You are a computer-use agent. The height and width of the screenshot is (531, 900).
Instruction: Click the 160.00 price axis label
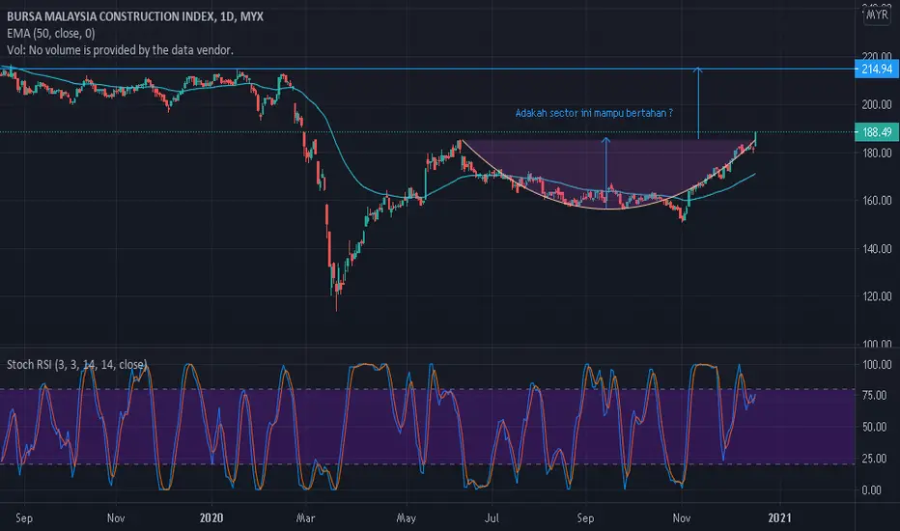pyautogui.click(x=877, y=201)
